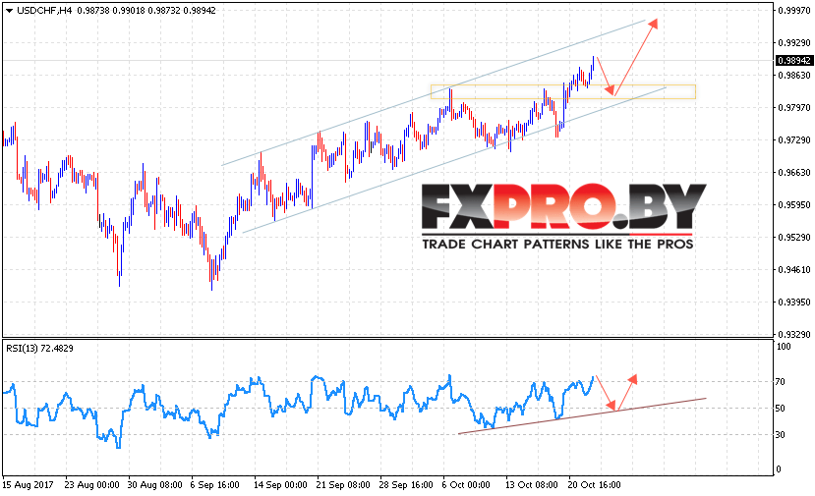Select the orange resistance zone rectangle

coord(563,91)
